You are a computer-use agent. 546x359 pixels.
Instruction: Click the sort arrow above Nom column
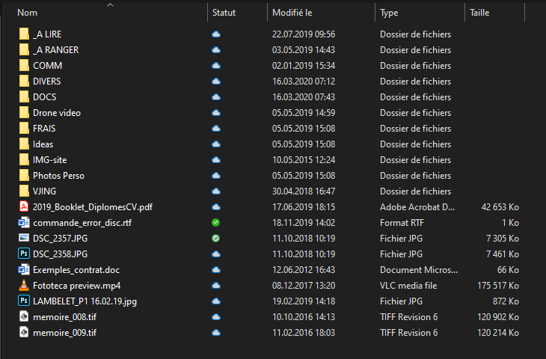point(111,4)
